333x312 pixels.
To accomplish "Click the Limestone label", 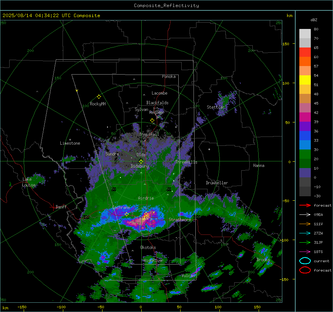I will click(x=70, y=143).
